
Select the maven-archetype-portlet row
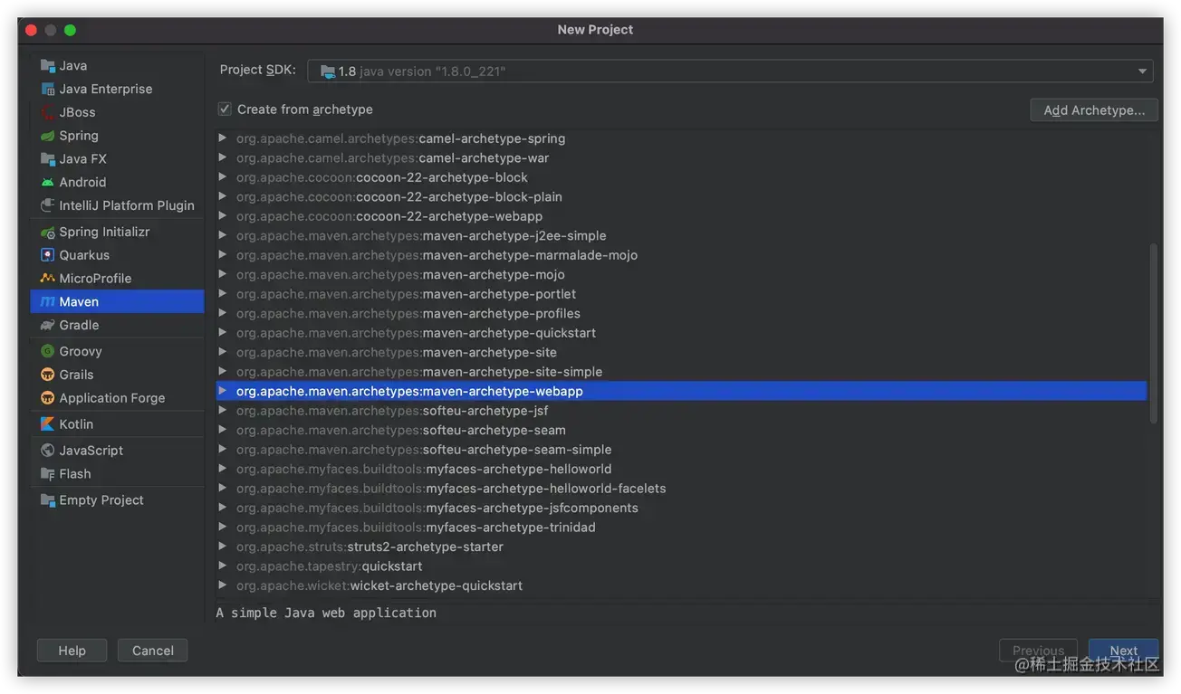coord(681,294)
